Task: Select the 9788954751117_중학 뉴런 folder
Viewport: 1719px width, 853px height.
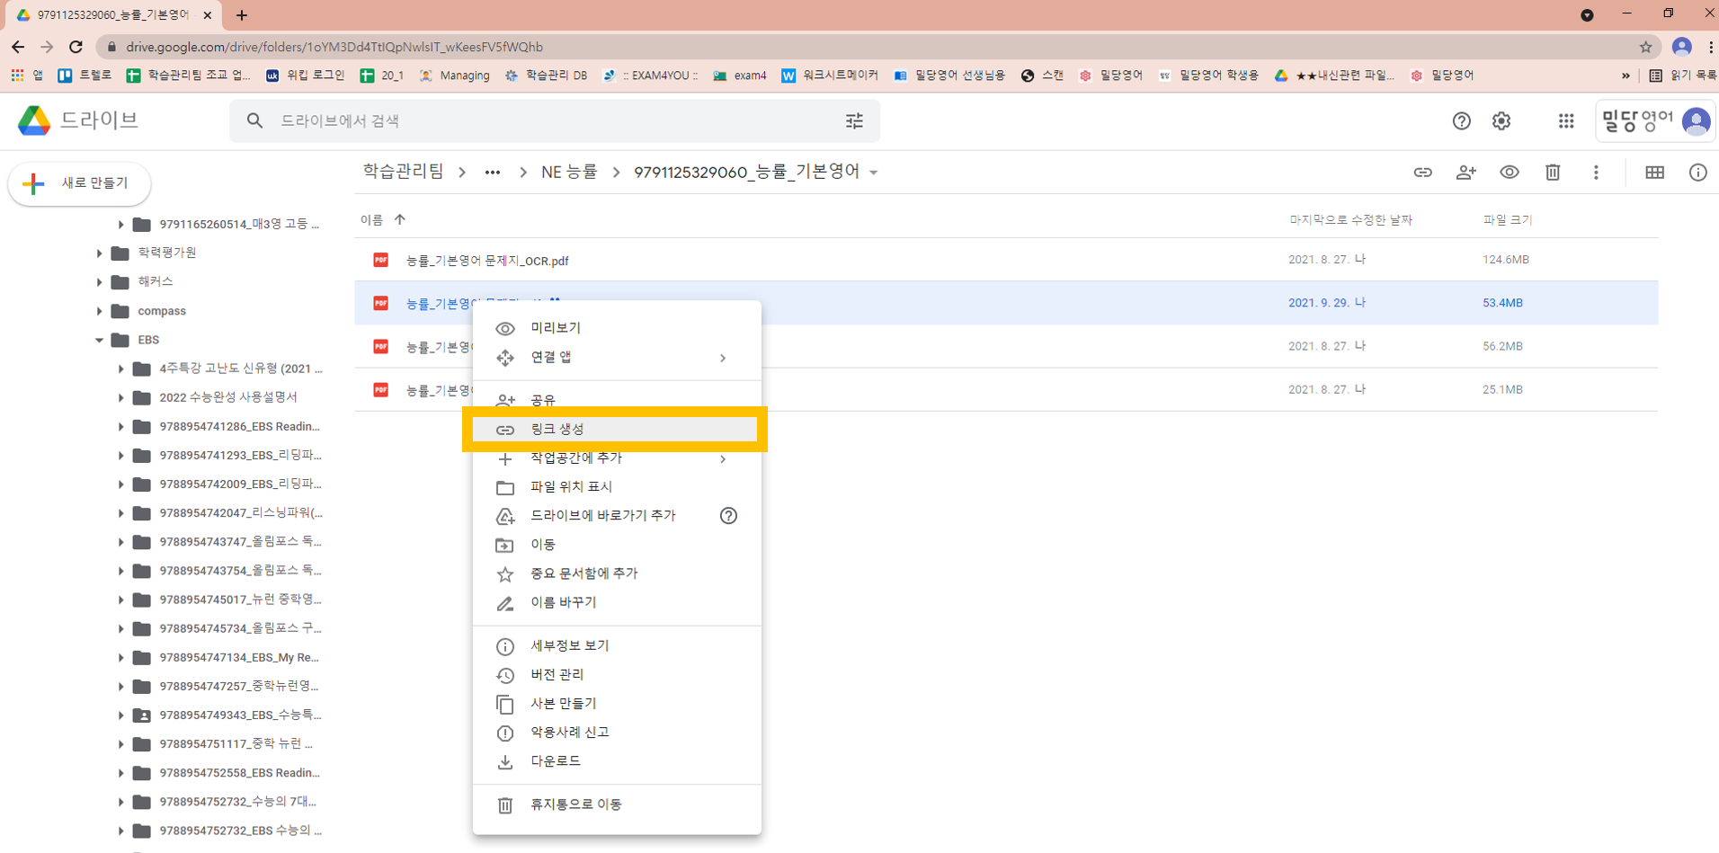Action: [x=236, y=744]
